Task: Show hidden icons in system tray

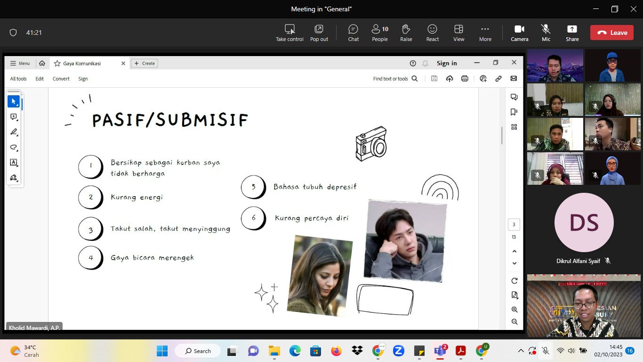Action: coord(521,351)
